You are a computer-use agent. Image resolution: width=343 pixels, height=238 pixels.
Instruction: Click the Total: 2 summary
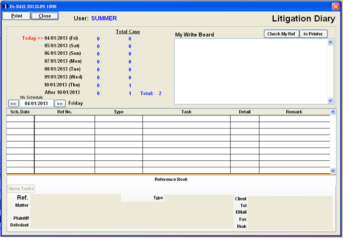tap(151, 94)
